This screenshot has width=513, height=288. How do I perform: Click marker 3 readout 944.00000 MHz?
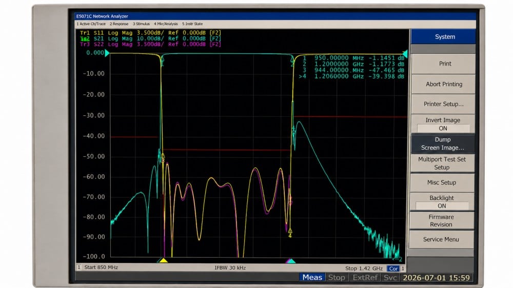click(353, 70)
